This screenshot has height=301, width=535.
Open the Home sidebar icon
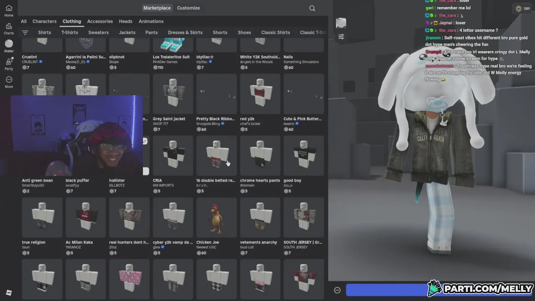9,11
